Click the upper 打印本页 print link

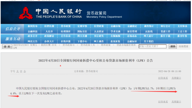click(x=163, y=78)
